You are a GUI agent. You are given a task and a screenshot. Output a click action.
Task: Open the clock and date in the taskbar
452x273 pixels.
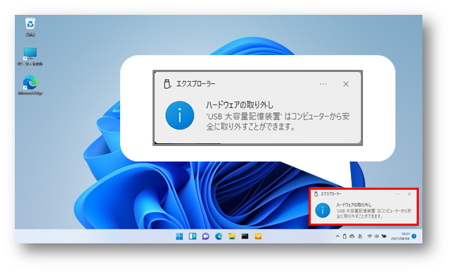400,236
